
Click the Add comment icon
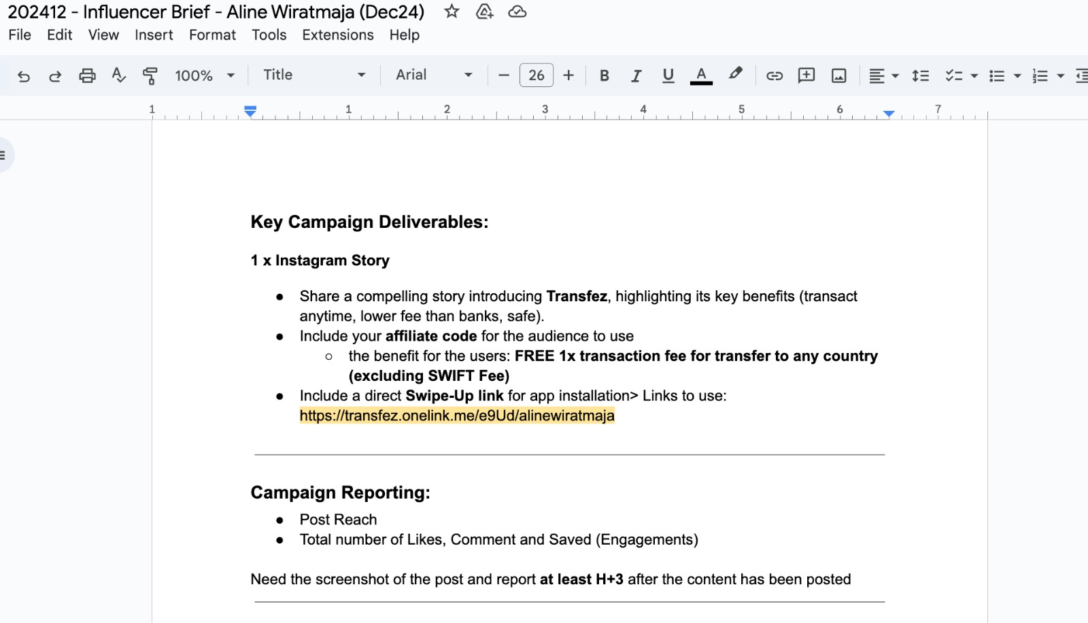tap(806, 75)
